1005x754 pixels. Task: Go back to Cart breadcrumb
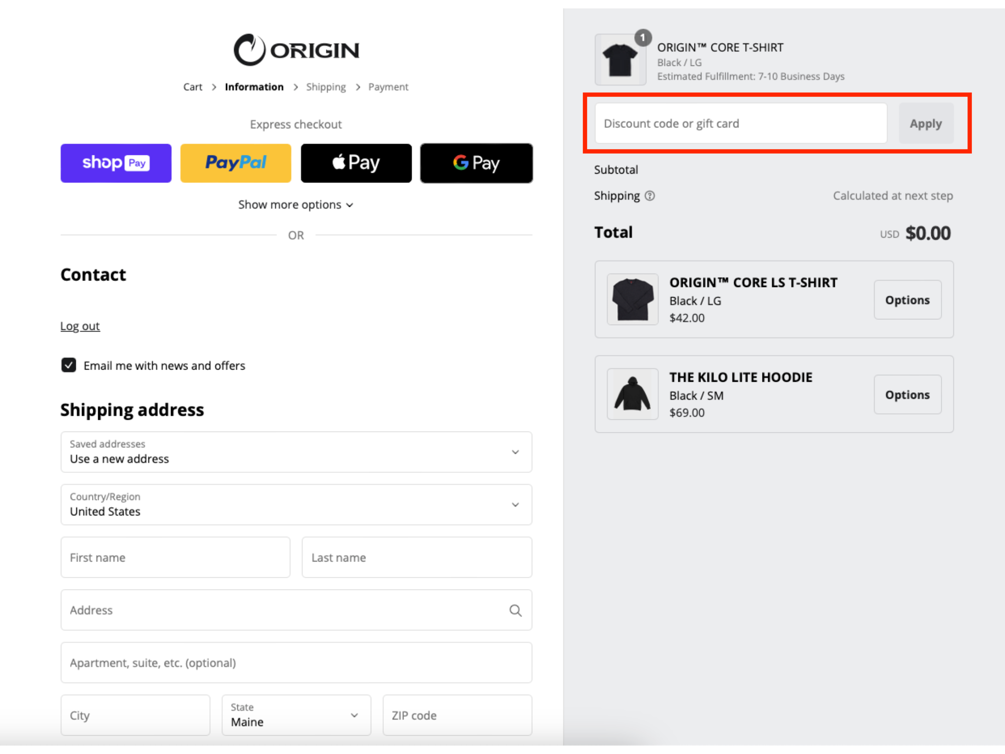pyautogui.click(x=193, y=87)
